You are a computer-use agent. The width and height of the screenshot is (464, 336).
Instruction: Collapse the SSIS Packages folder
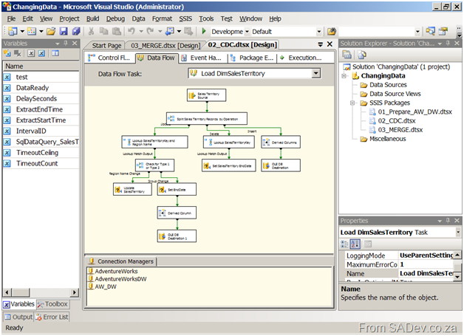(352, 103)
